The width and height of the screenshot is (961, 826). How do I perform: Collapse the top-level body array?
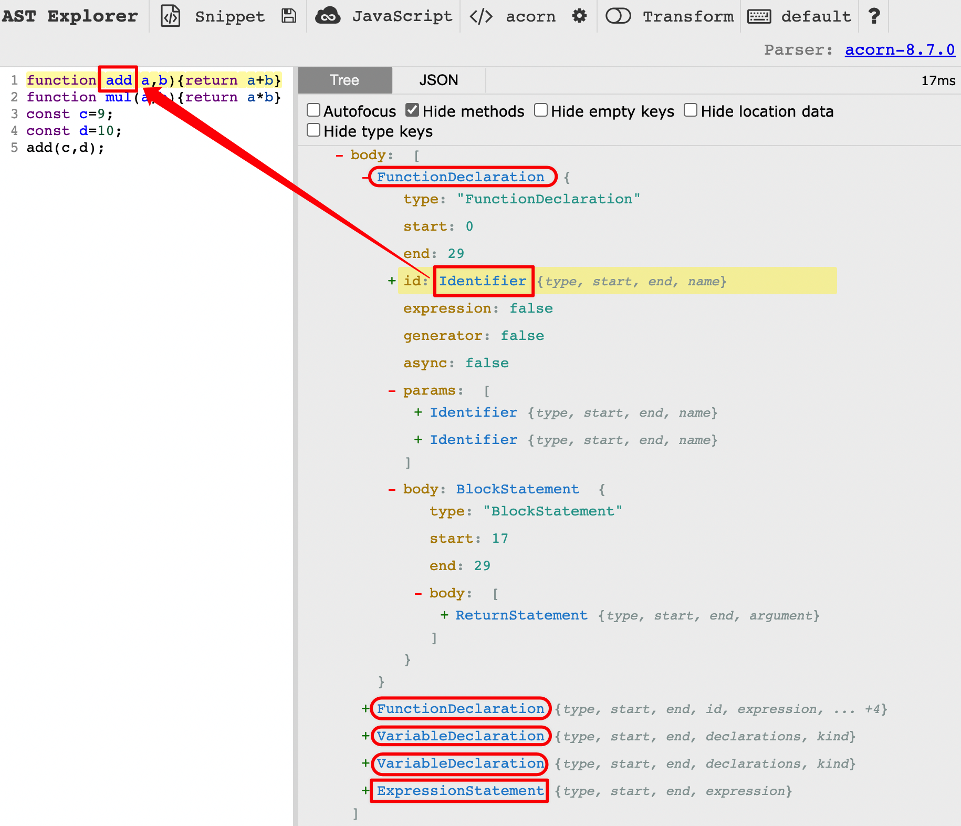click(x=339, y=155)
